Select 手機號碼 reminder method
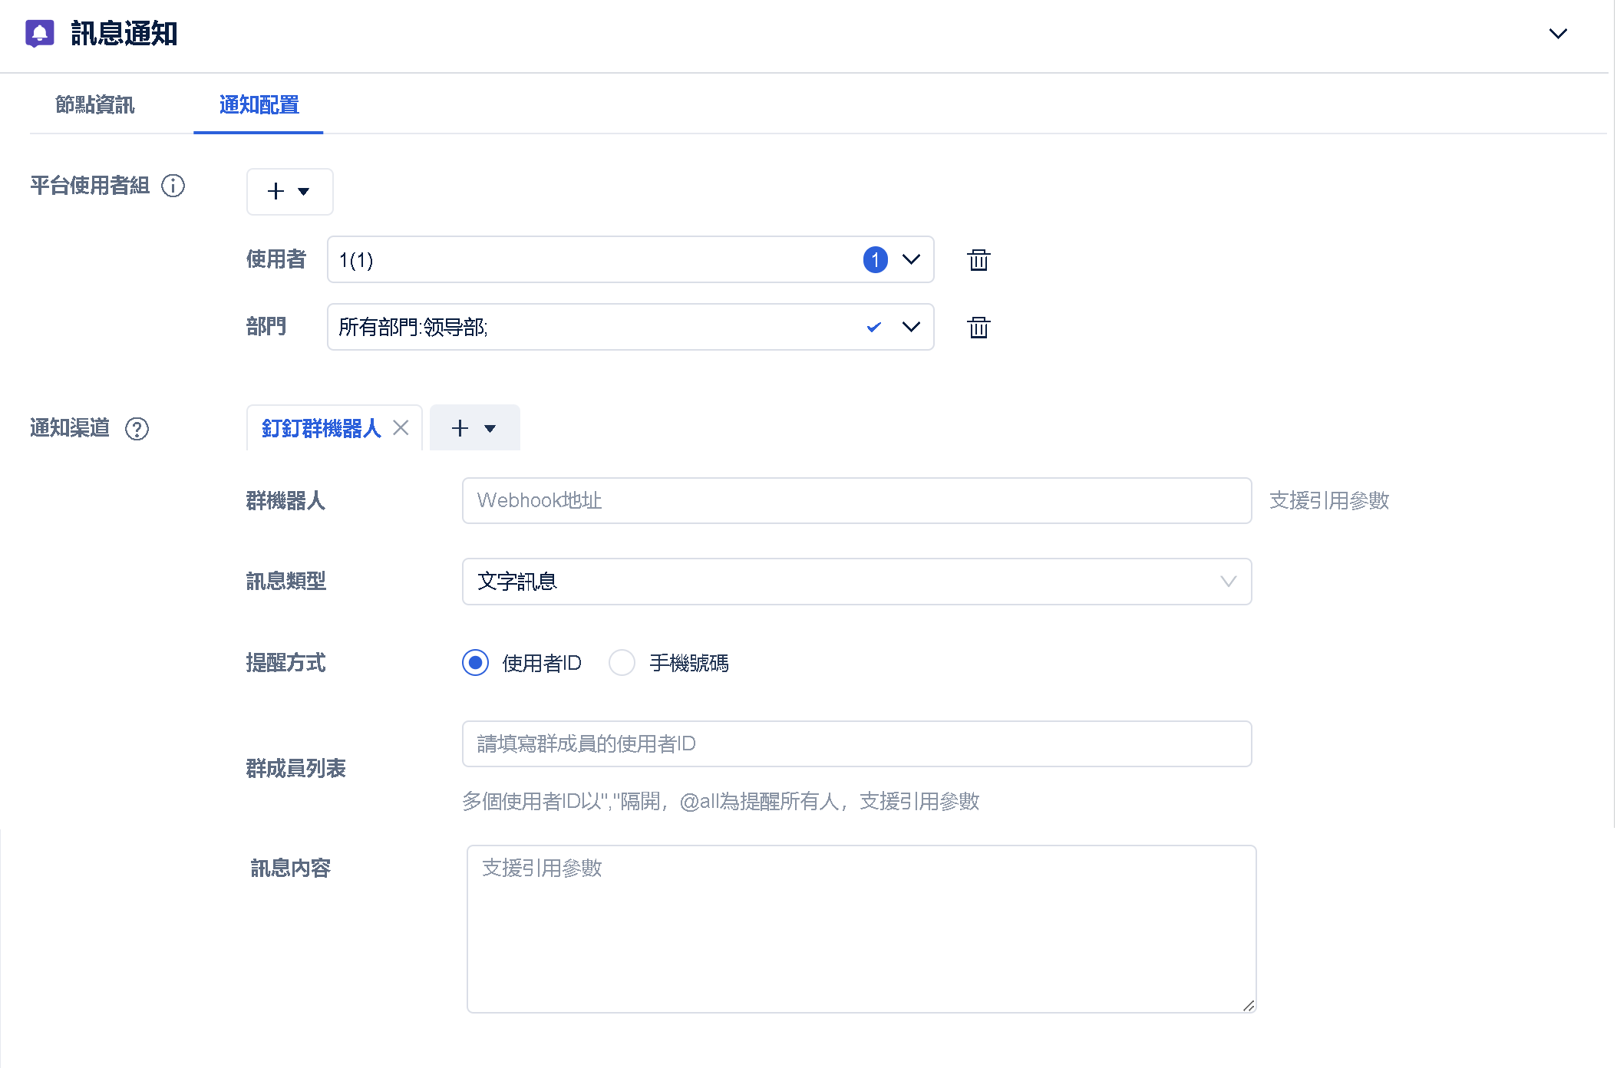 [622, 662]
